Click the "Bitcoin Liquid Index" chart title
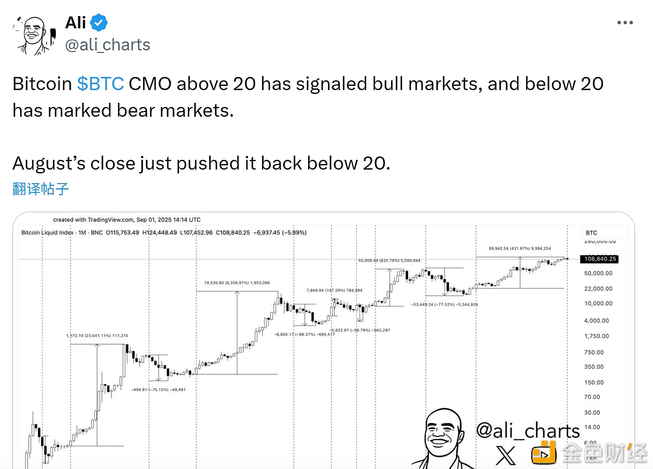 click(47, 233)
